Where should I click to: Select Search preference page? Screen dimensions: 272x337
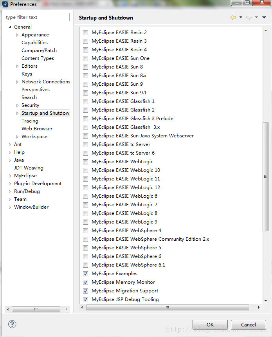[29, 97]
